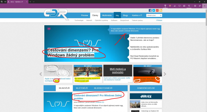Select the Windows 10 easter egg summary

[135, 30]
